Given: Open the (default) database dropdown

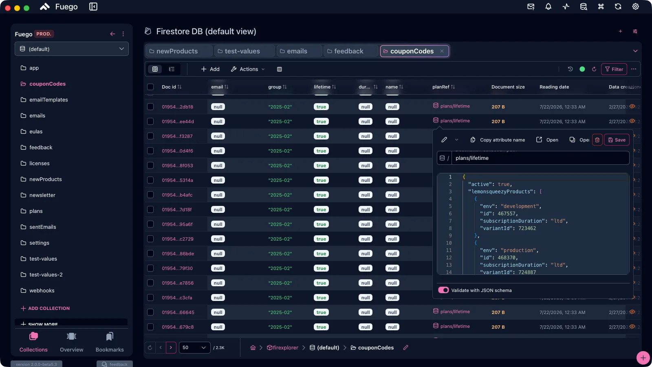Looking at the screenshot, I should tap(72, 49).
